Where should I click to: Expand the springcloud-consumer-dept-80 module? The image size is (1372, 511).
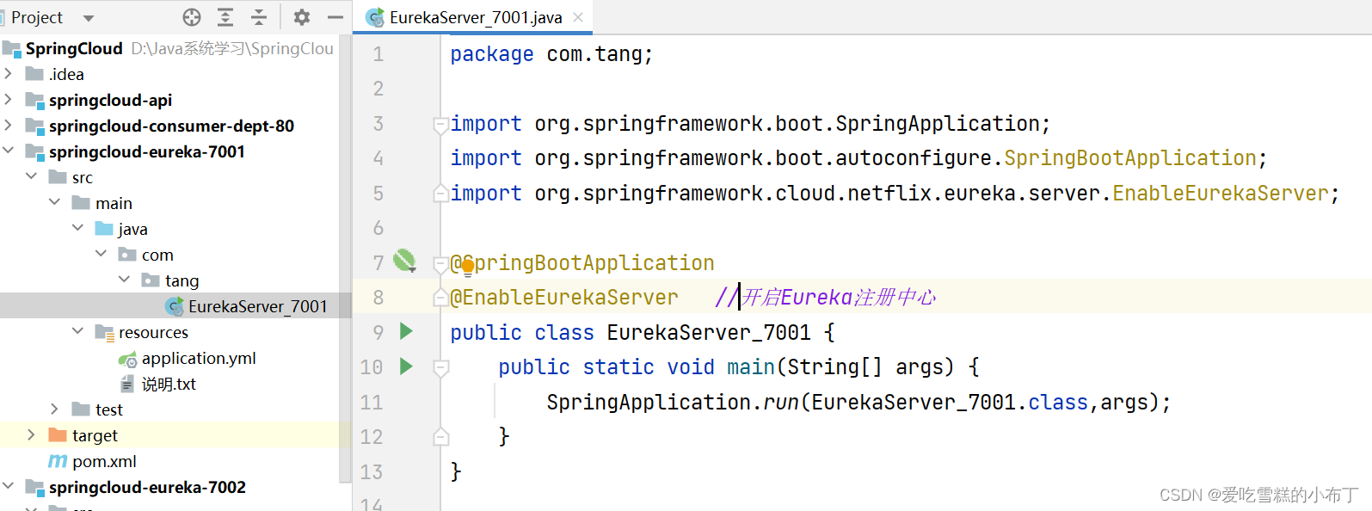pos(9,126)
